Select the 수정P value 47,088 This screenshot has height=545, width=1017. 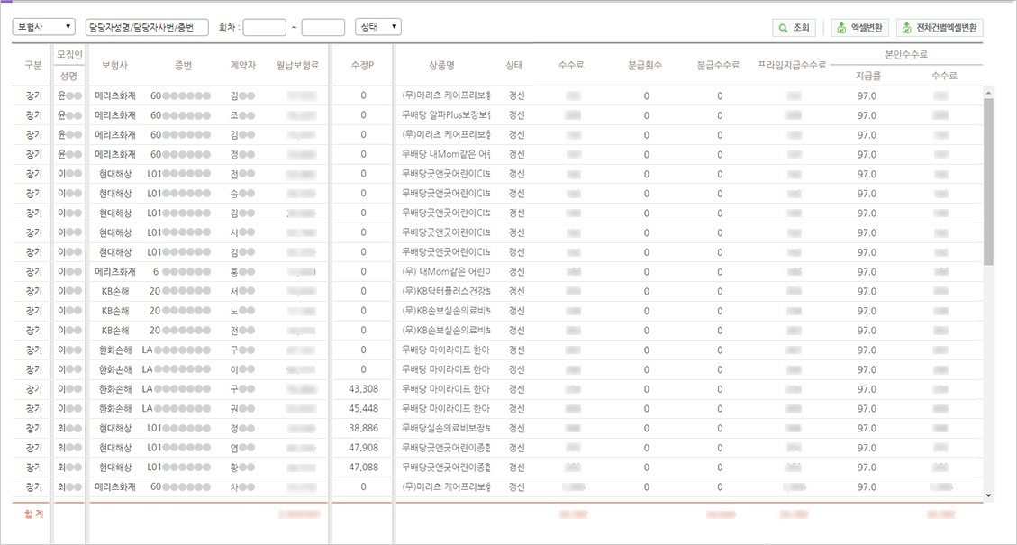(363, 468)
